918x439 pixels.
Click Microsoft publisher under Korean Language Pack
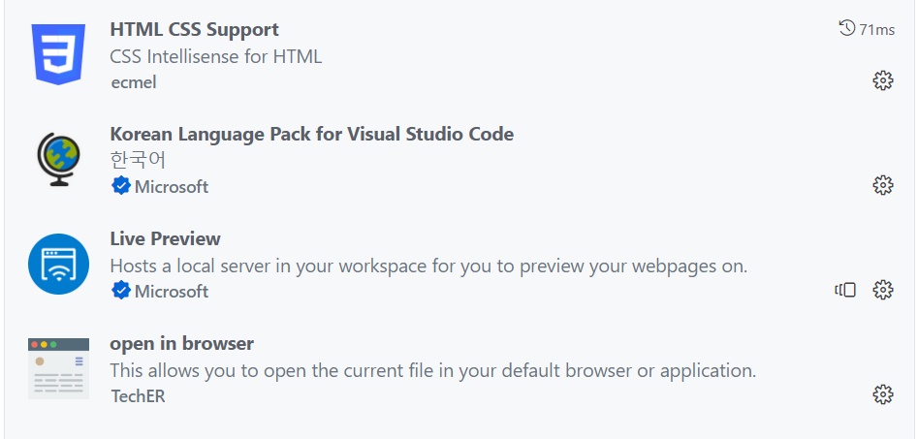click(x=172, y=187)
